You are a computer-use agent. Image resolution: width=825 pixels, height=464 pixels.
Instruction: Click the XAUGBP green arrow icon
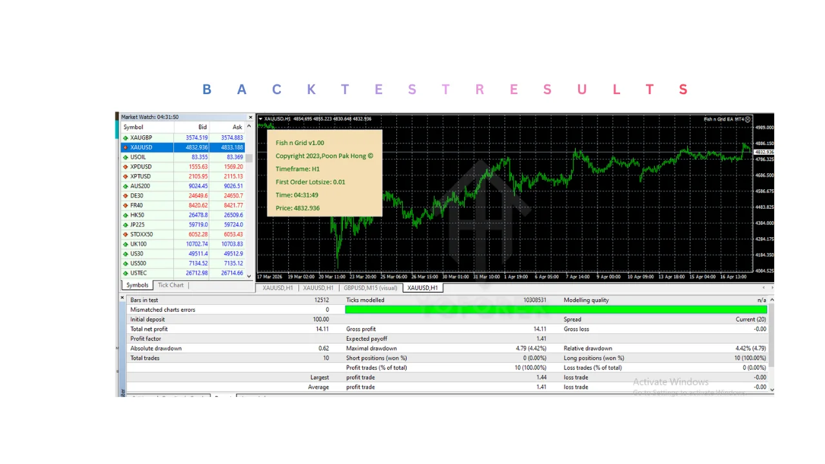[125, 138]
